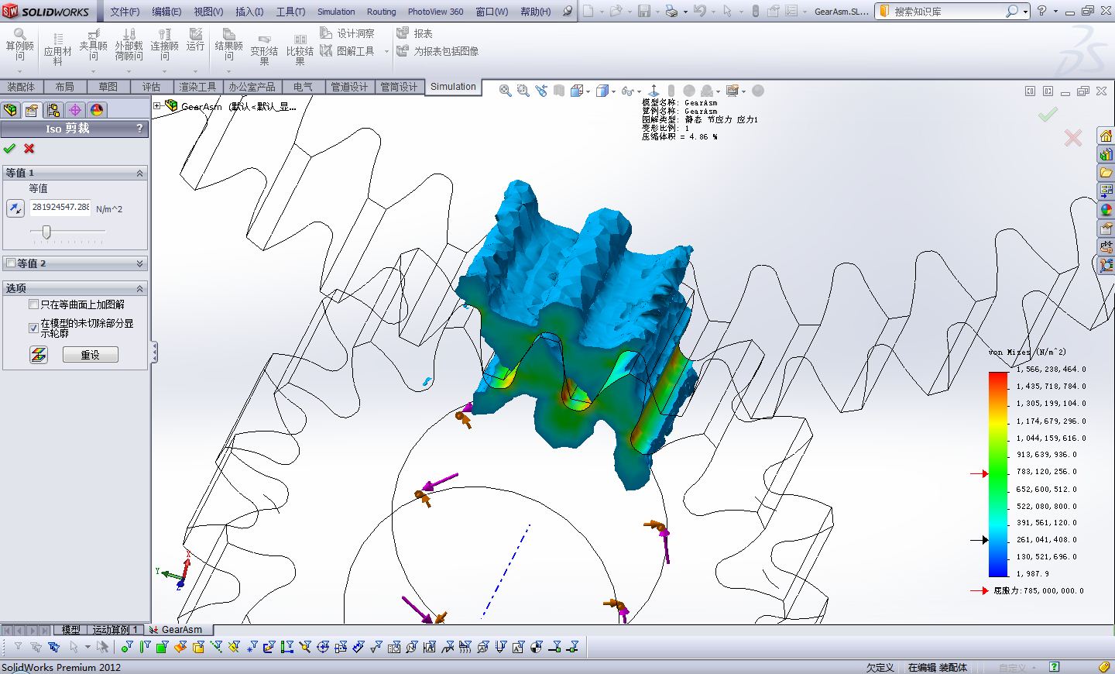Open the Help question-mark dropdown arrow

pyautogui.click(x=1056, y=12)
